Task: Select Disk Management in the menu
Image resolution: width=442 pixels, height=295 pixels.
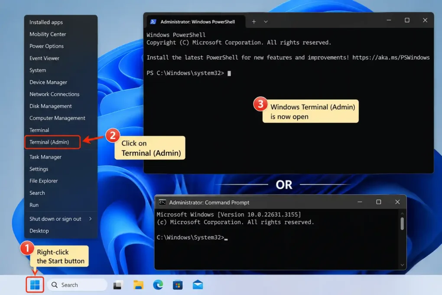Action: coord(61,106)
